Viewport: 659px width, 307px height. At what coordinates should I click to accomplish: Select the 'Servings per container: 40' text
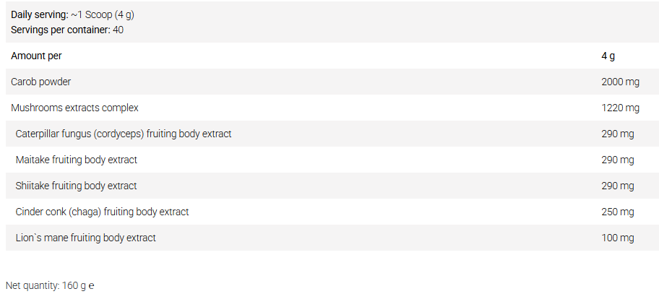click(67, 30)
